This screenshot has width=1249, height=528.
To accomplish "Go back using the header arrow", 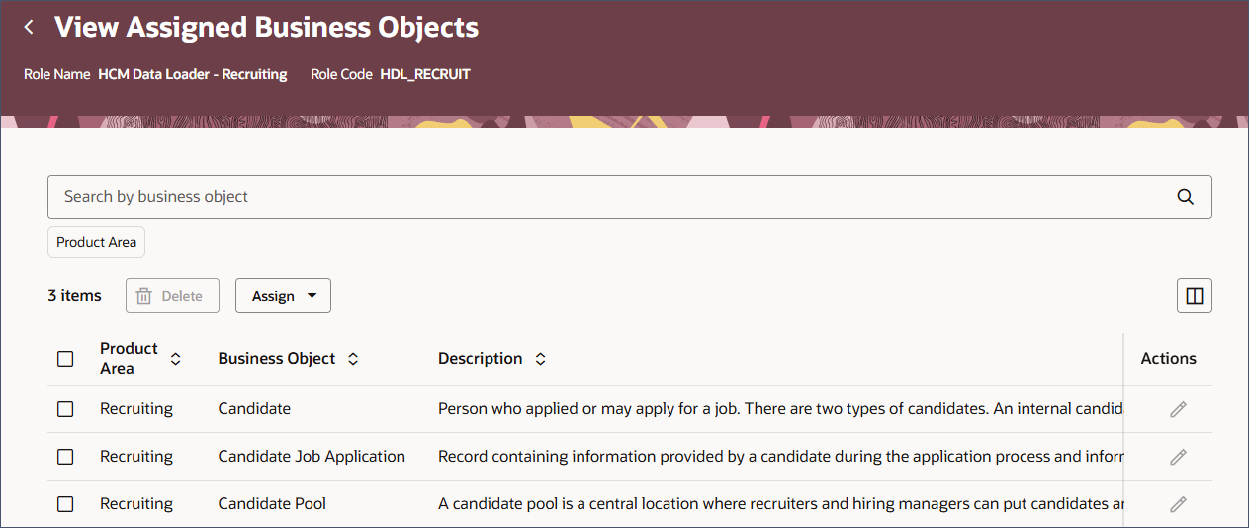I will pyautogui.click(x=29, y=28).
